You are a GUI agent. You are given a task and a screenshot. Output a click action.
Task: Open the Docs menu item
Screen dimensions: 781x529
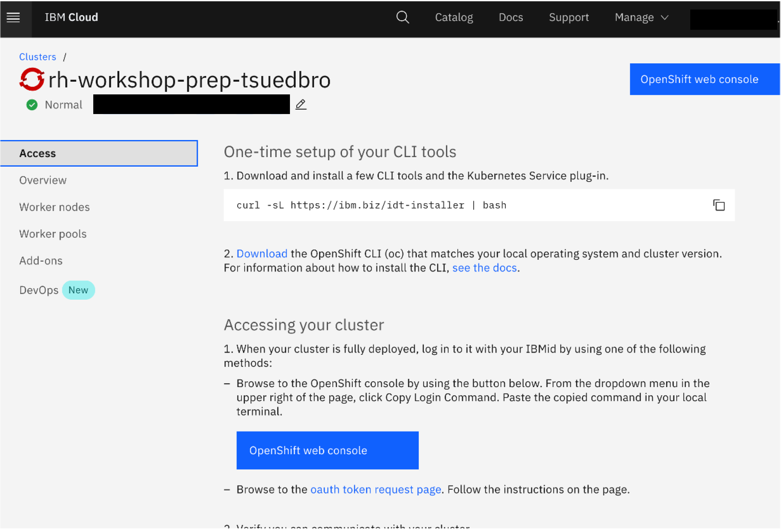click(x=511, y=17)
